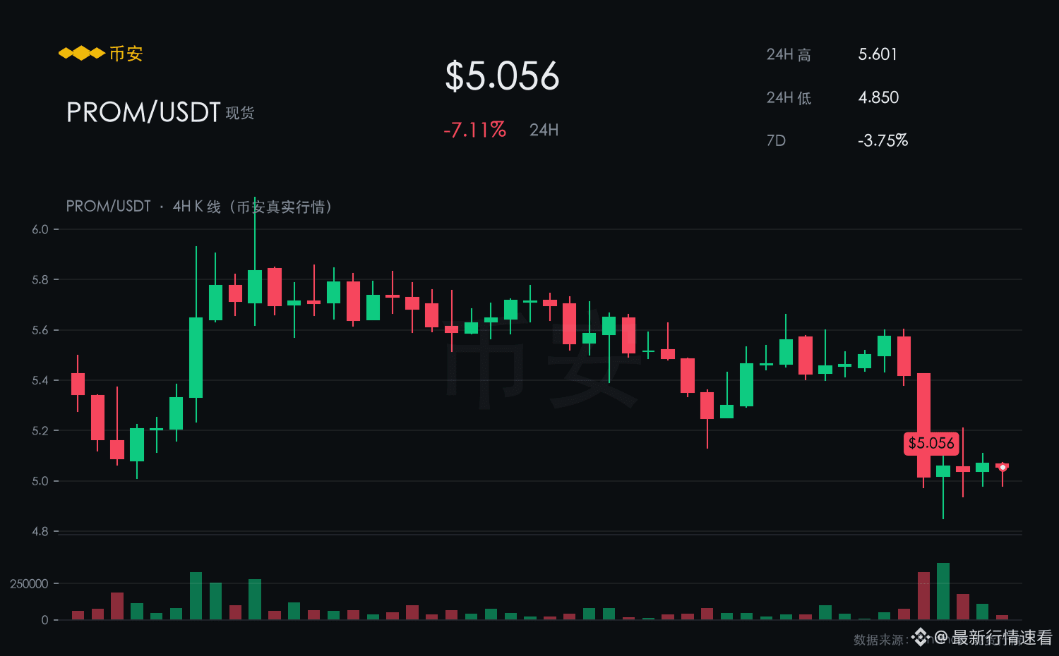Click the tall red candle dropping to 5.0
This screenshot has width=1059, height=656.
(923, 425)
